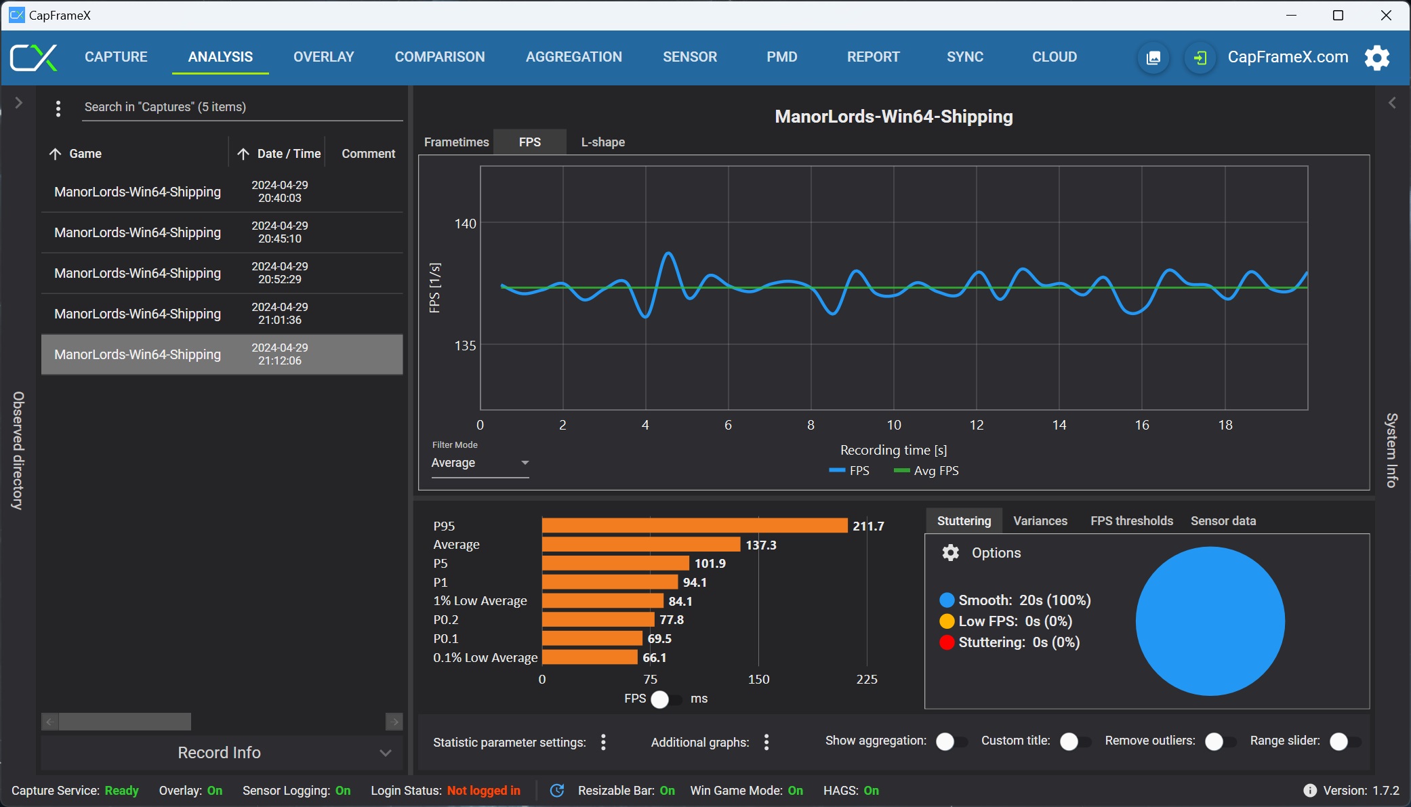Click the green login icon button
The image size is (1411, 807).
(x=1200, y=58)
